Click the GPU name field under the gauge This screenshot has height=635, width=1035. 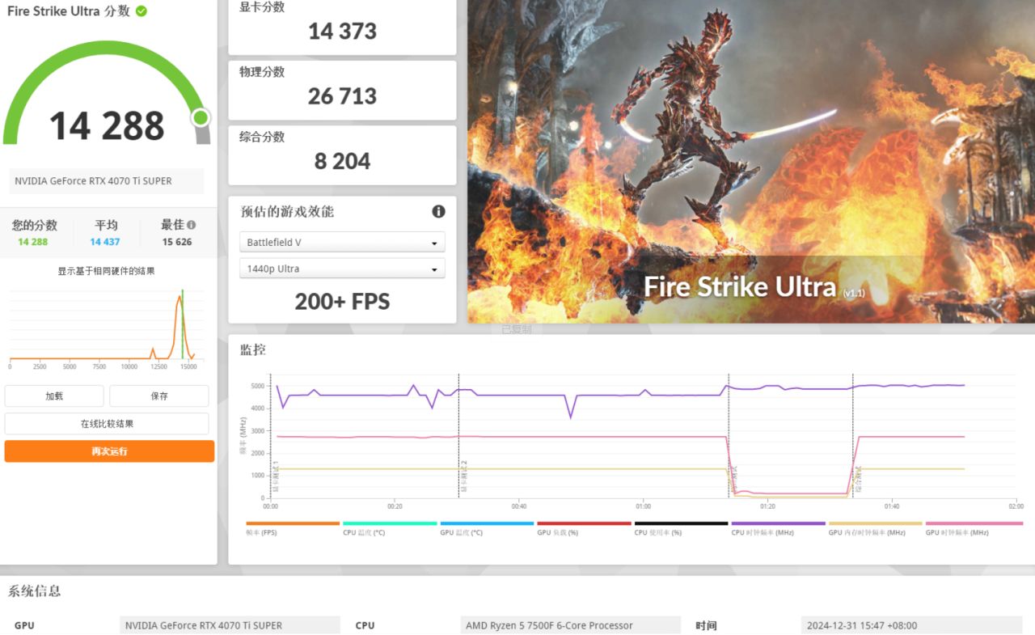pyautogui.click(x=107, y=181)
